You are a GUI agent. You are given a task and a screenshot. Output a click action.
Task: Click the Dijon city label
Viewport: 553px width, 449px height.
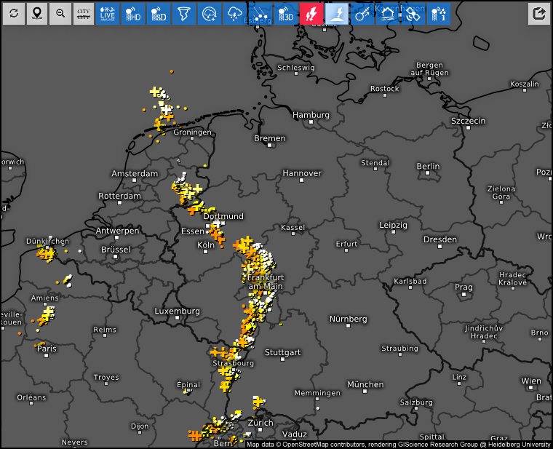pyautogui.click(x=140, y=426)
